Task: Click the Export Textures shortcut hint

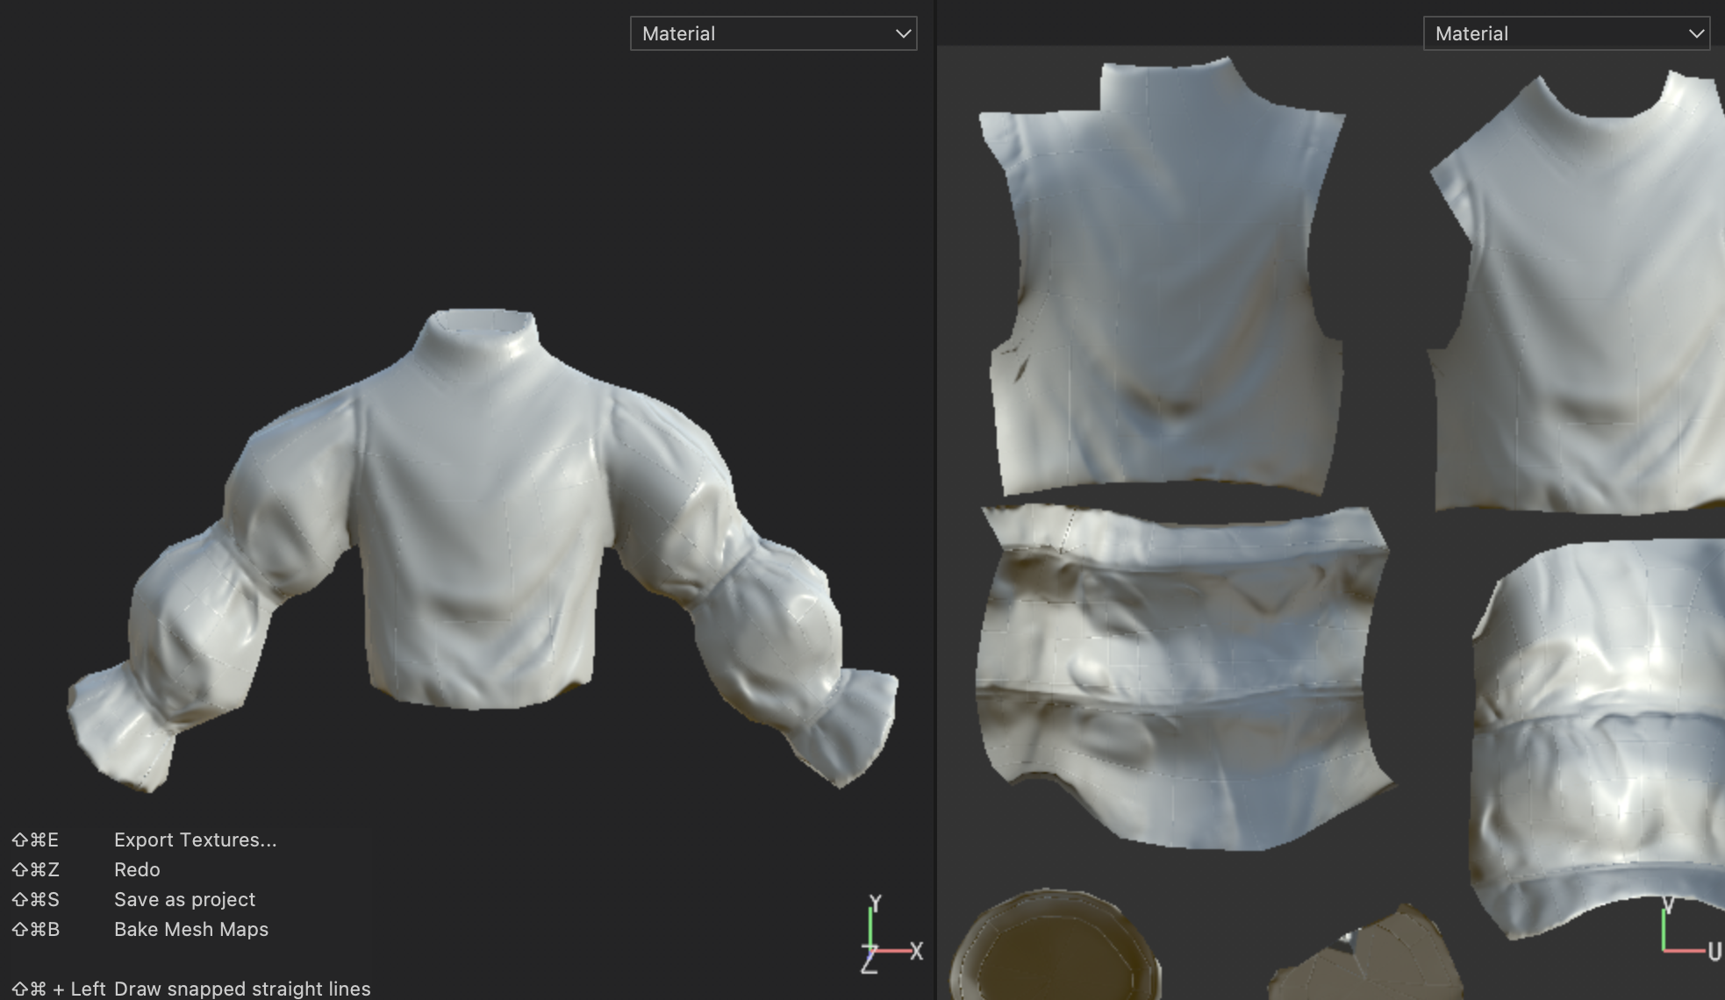Action: [195, 839]
